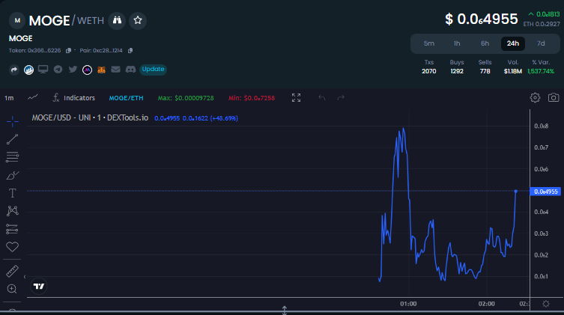
Task: Click the MOGE/USD chart legend title
Action: click(90, 117)
